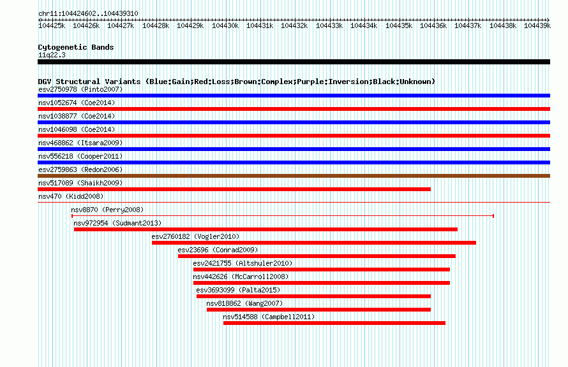Click the chr11:104424602..104439310 coordinates text
The image size is (568, 367).
coord(88,14)
